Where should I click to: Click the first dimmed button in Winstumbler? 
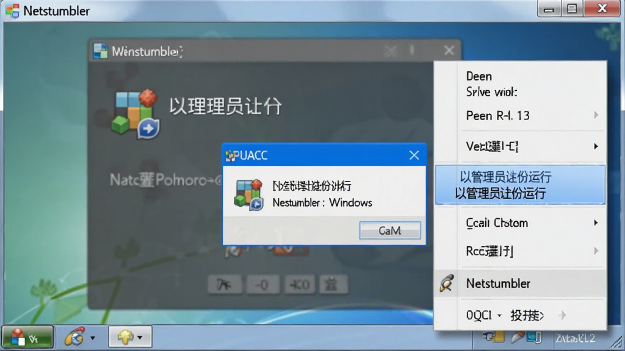tap(225, 285)
